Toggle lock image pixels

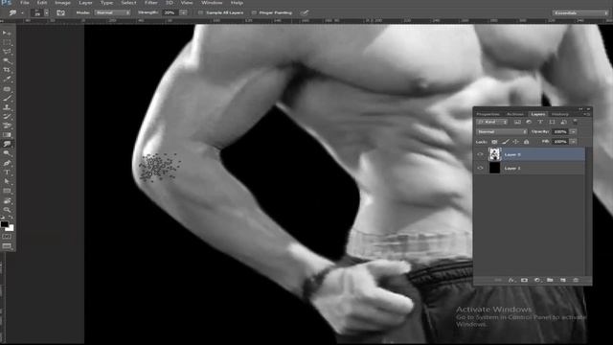point(506,142)
